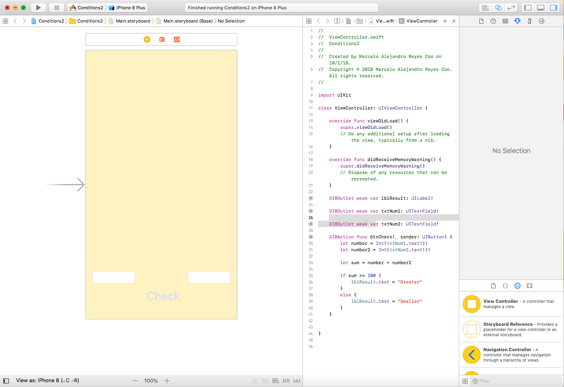Click the txtNum1 outlet connection circle

[311, 211]
